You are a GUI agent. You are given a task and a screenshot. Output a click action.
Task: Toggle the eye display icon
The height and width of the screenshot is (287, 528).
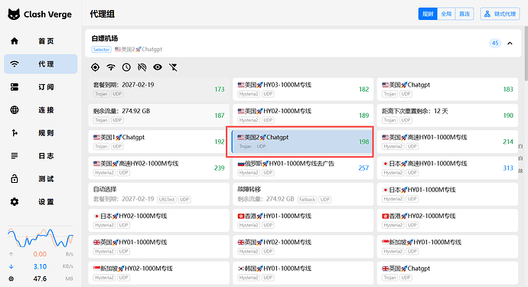pos(158,67)
